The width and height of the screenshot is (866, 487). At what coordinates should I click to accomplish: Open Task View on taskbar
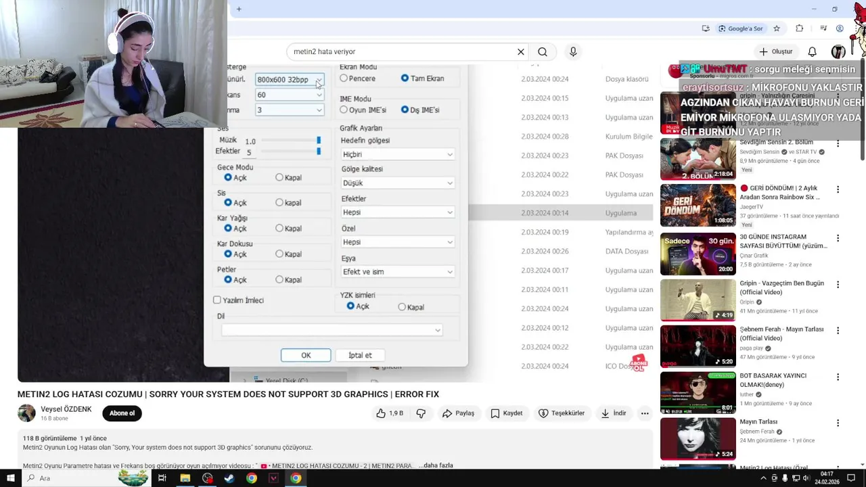click(x=162, y=478)
